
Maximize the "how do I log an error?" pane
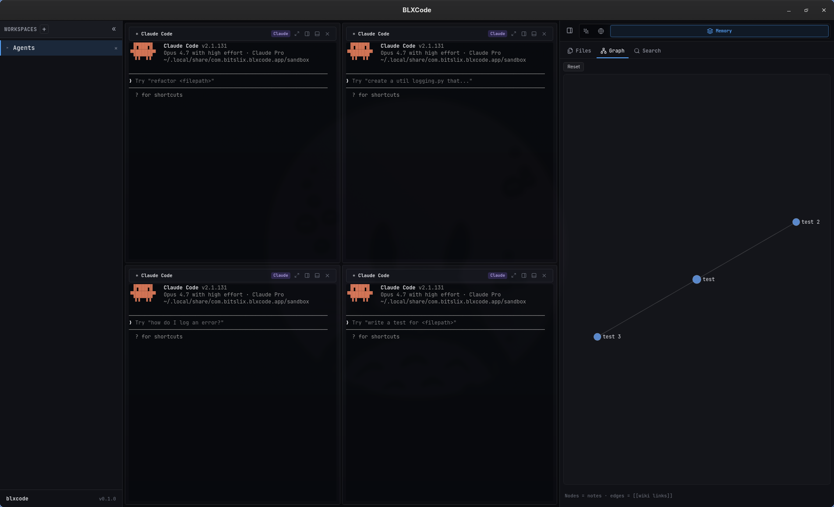click(x=297, y=275)
